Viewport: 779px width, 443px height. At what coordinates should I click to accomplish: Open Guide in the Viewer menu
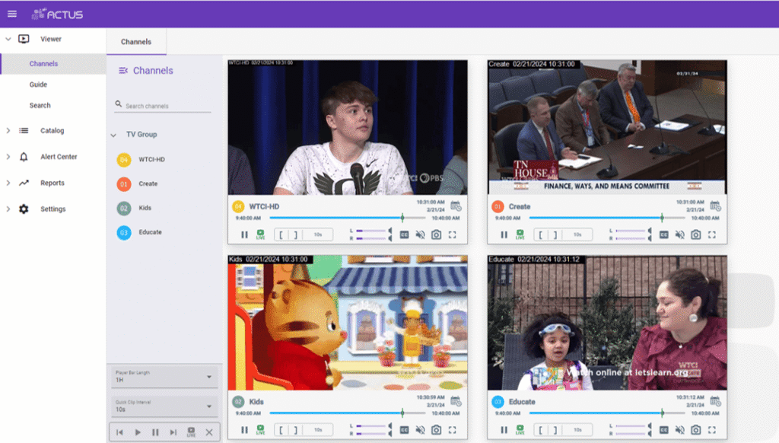click(x=38, y=84)
